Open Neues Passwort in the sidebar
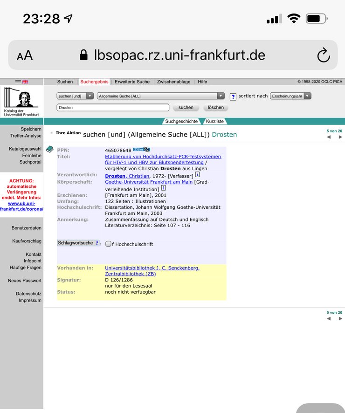The width and height of the screenshot is (345, 413). pyautogui.click(x=25, y=281)
